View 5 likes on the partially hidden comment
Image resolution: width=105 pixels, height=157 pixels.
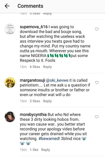point(35,14)
